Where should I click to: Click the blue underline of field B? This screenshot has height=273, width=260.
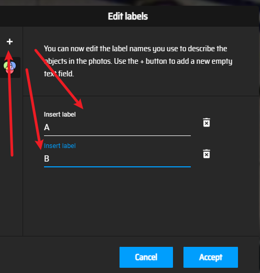click(x=117, y=167)
